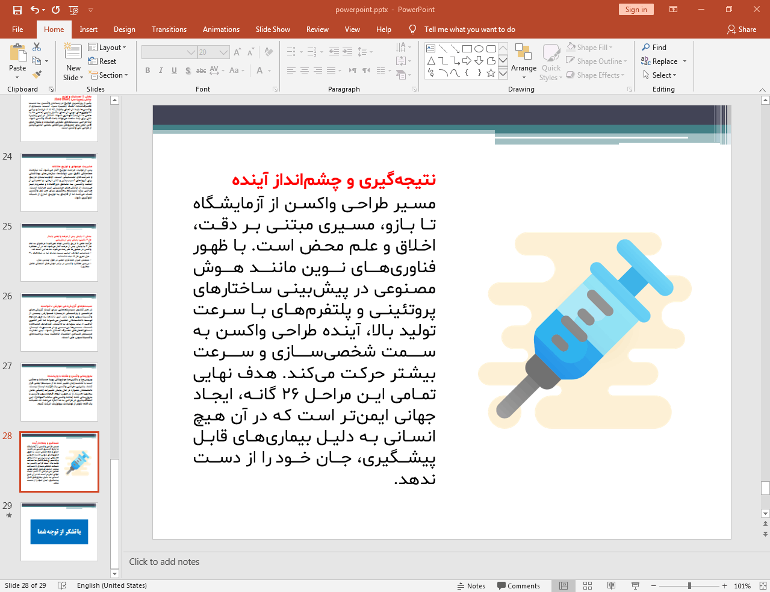Repeat the last action
Image resolution: width=770 pixels, height=592 pixels.
56,10
